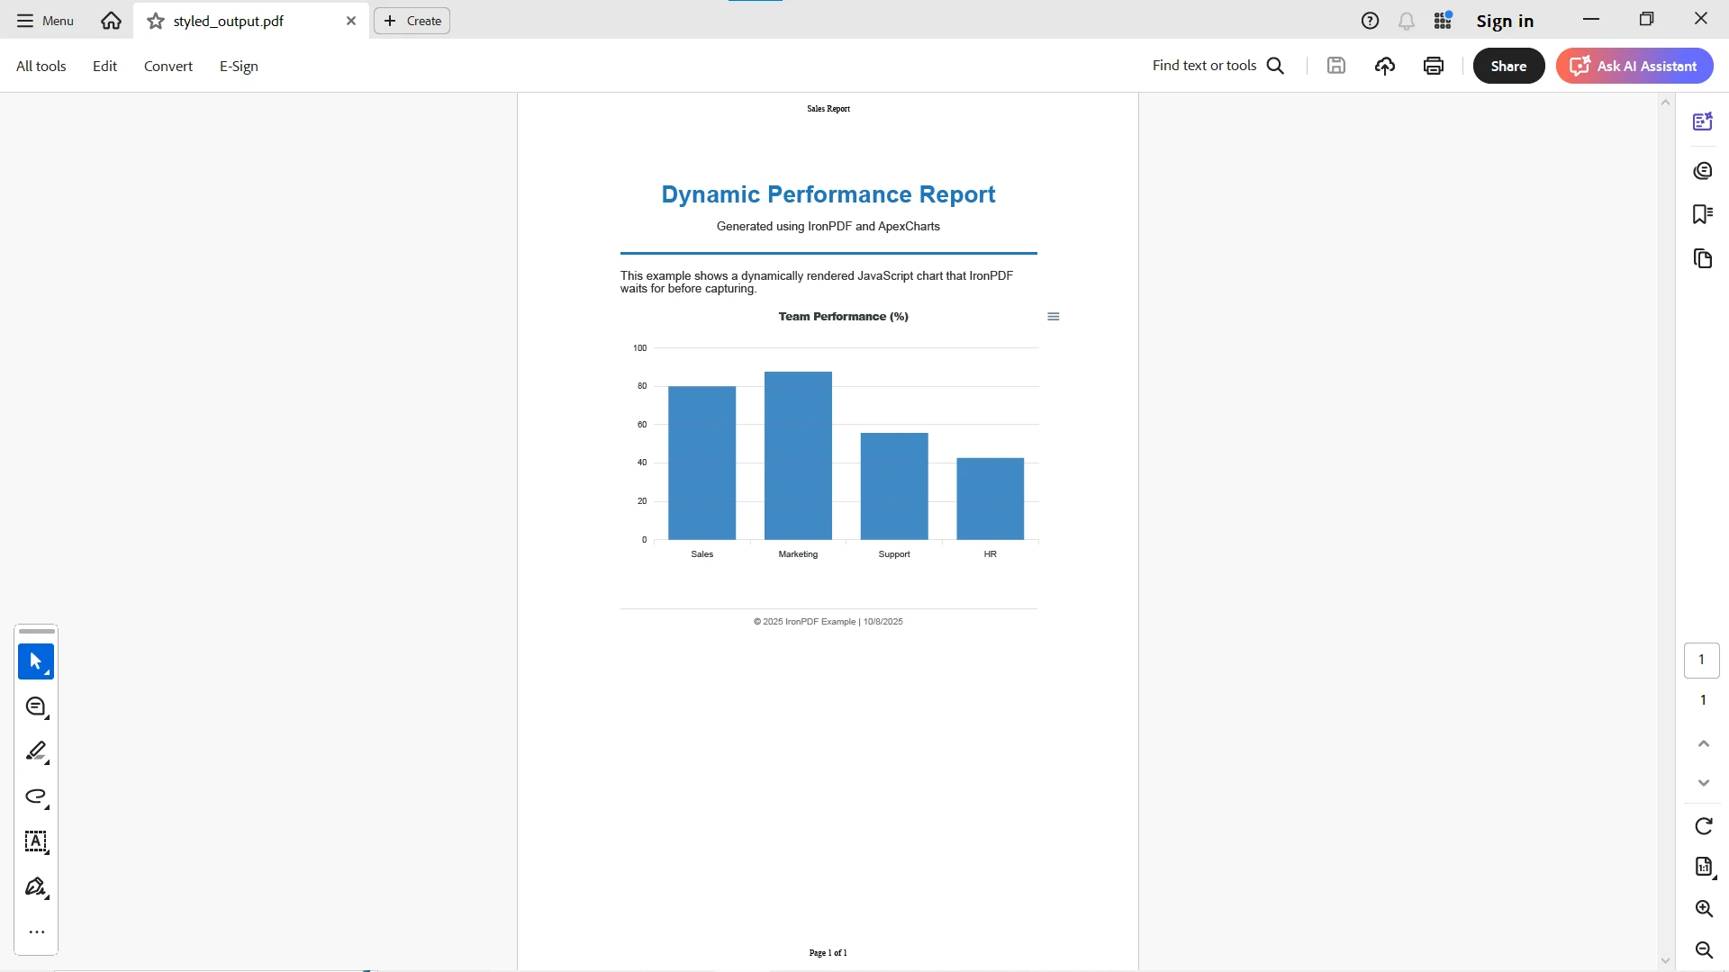The image size is (1729, 972).
Task: Select the text box tool
Action: click(x=36, y=842)
